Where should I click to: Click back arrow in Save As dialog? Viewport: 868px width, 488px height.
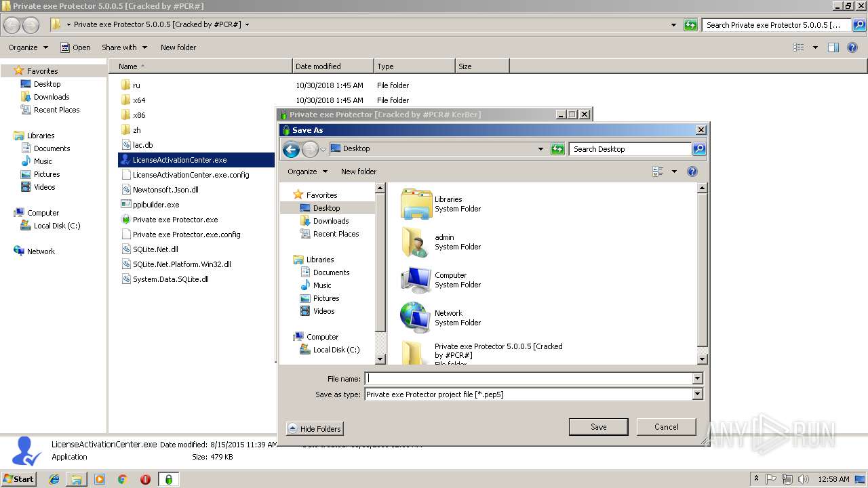[292, 149]
